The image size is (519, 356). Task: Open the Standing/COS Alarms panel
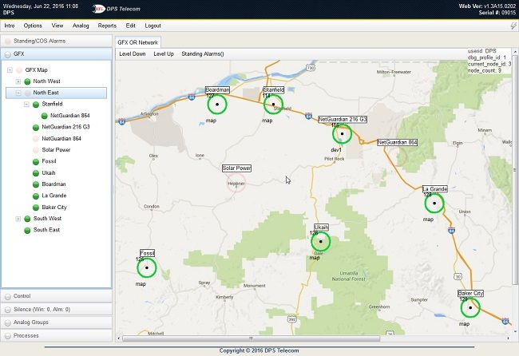click(x=56, y=41)
